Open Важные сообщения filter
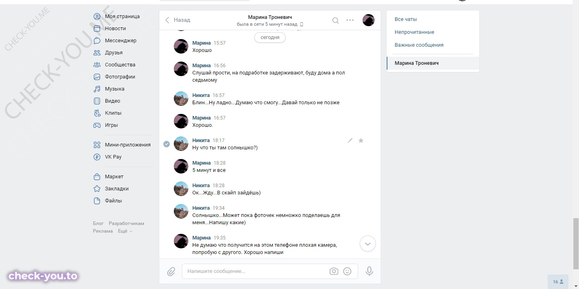The width and height of the screenshot is (579, 289). click(419, 45)
